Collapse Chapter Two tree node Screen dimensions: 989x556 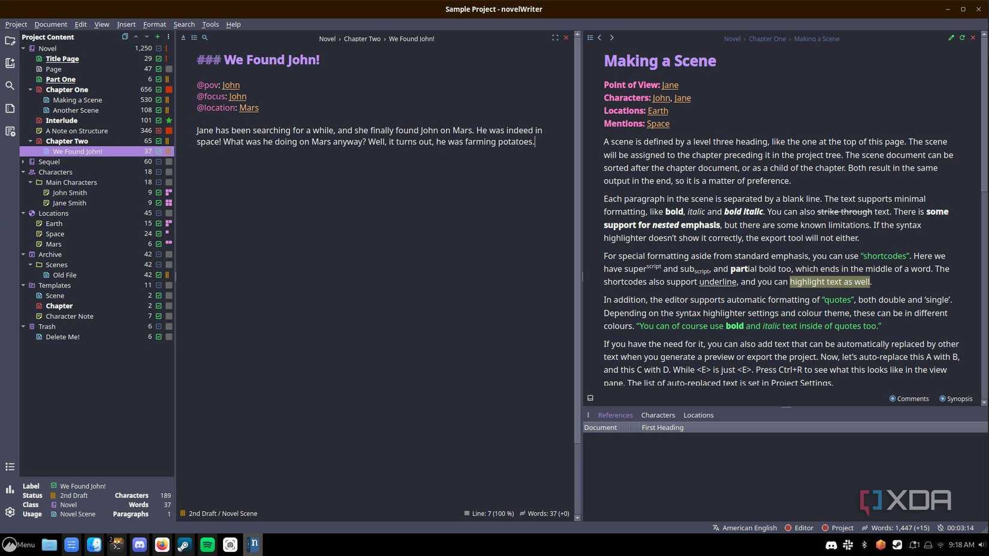pyautogui.click(x=31, y=141)
